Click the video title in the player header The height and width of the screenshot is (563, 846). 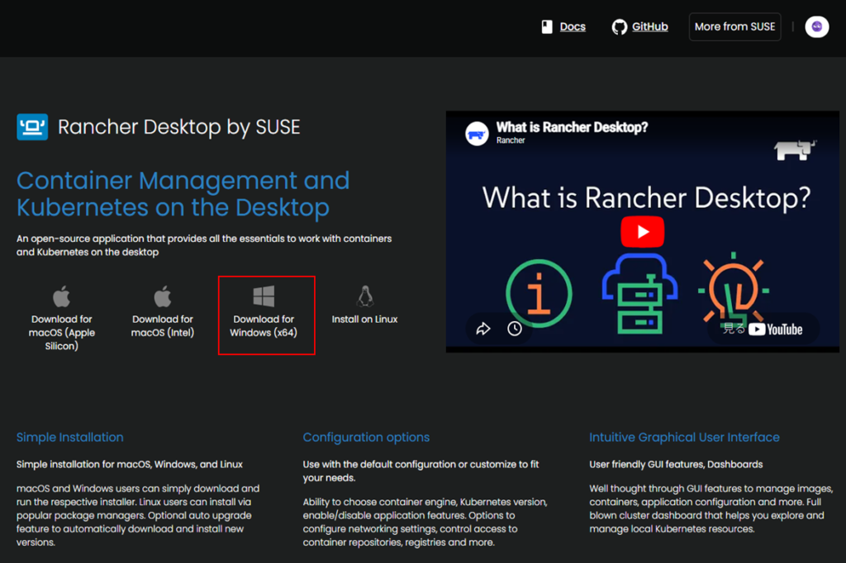(x=572, y=128)
